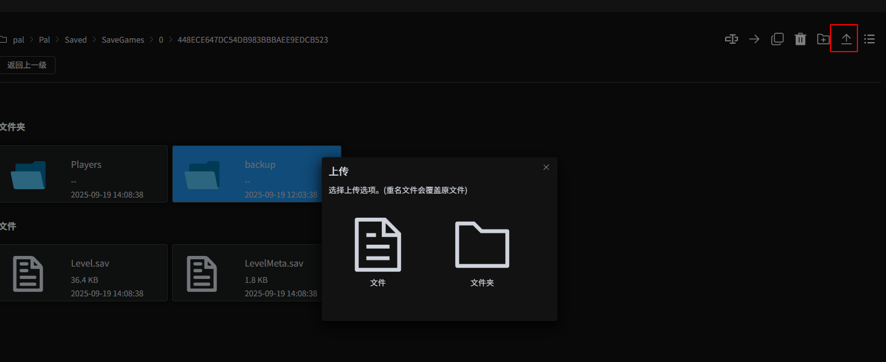The image size is (886, 362).
Task: Click the copy icon in toolbar
Action: coord(777,39)
